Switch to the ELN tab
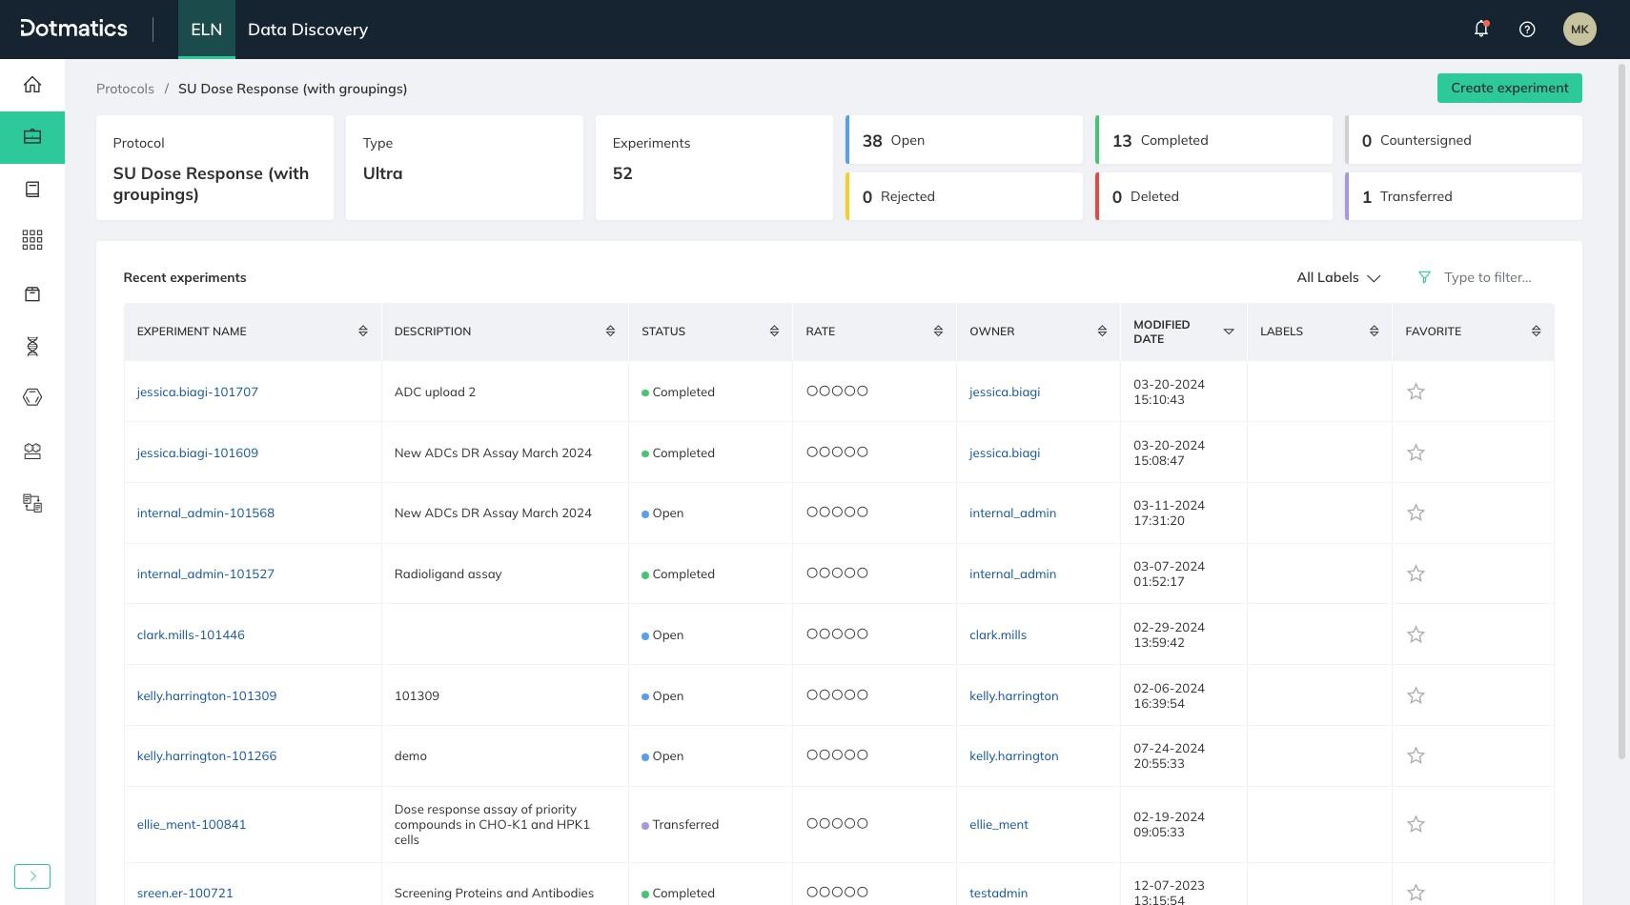Screen dimensions: 1630x905 (207, 30)
